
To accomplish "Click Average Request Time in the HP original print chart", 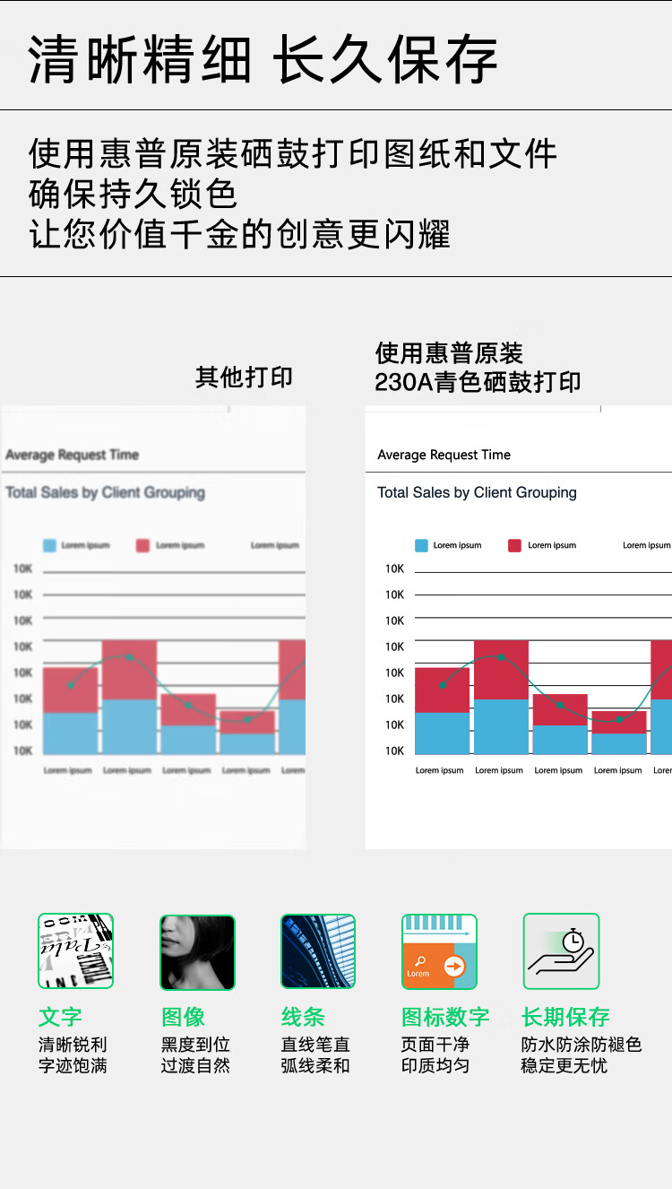I will (444, 455).
